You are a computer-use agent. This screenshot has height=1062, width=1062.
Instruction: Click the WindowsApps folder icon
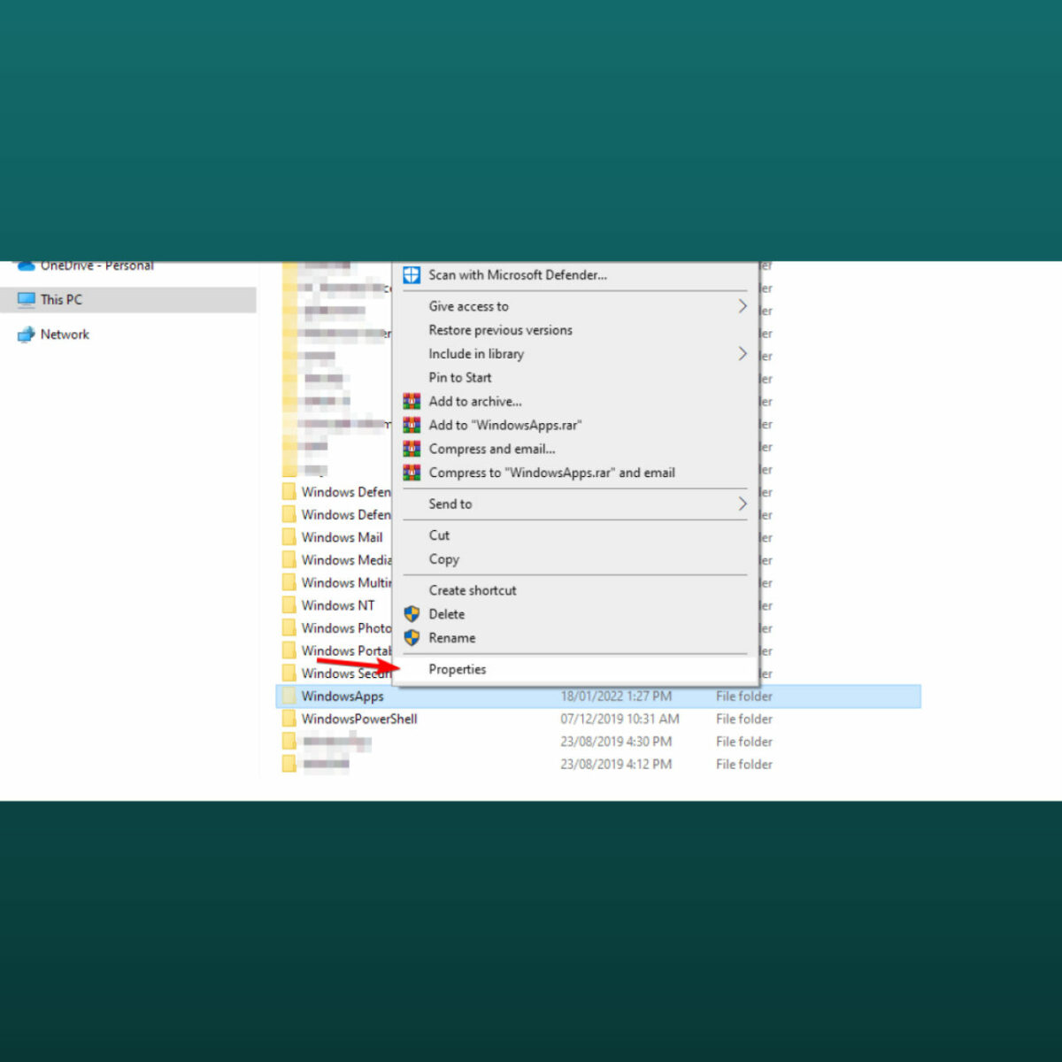tap(289, 696)
